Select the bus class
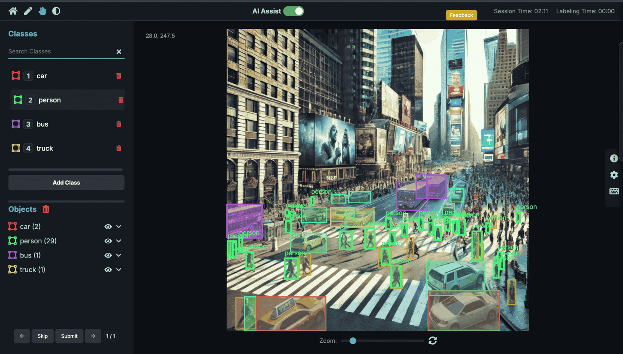The height and width of the screenshot is (354, 623). (42, 124)
